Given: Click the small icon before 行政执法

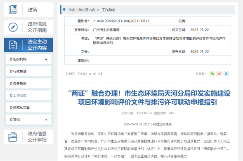Looking at the screenshot, I should (x=11, y=71).
